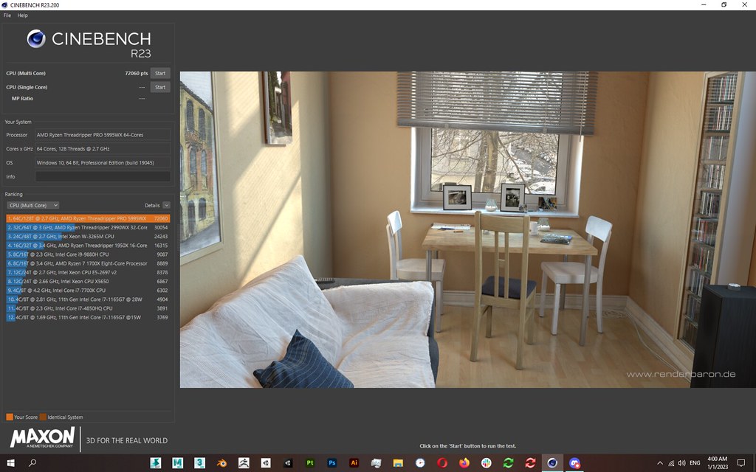Start the CPU Multi Core benchmark

(160, 73)
